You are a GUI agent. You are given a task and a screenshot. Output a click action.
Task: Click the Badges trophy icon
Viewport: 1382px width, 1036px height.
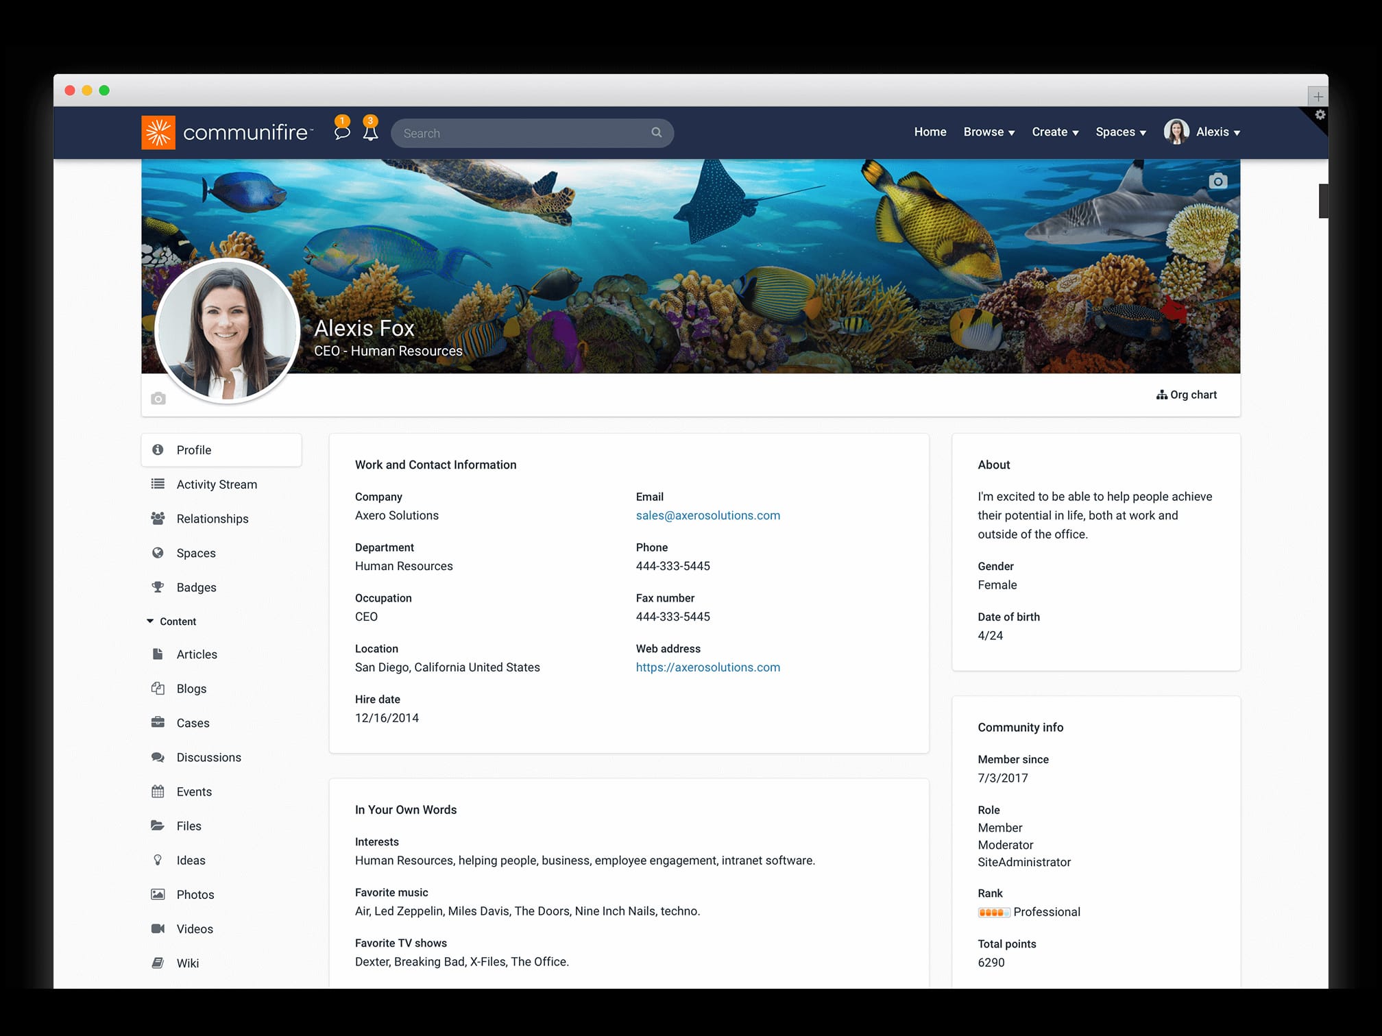[x=158, y=587]
